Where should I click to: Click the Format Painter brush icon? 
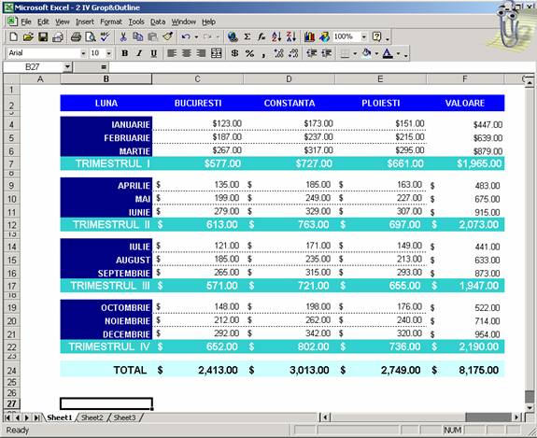coord(168,36)
